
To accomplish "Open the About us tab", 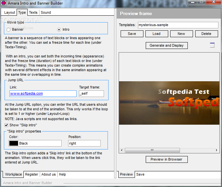I will (49, 174).
